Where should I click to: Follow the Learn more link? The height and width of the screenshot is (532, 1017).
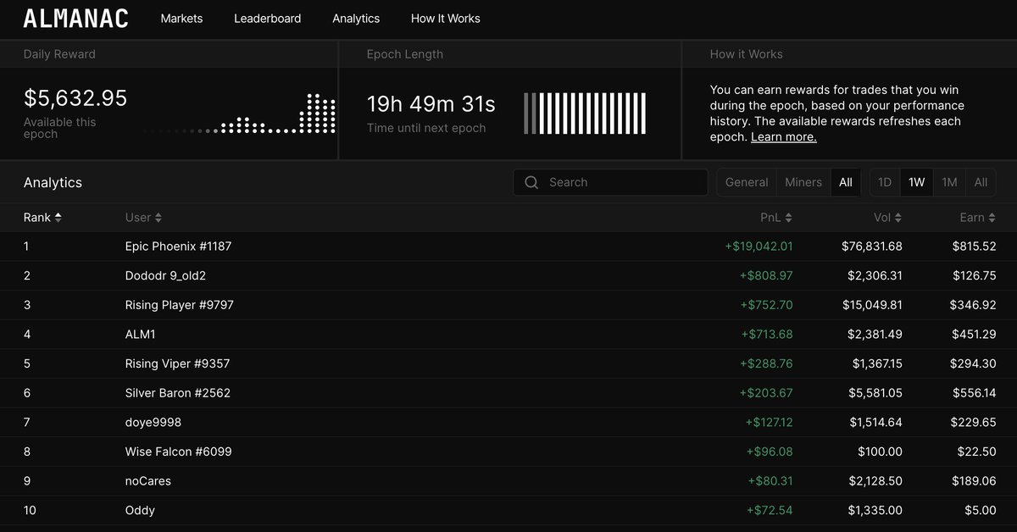tap(783, 136)
